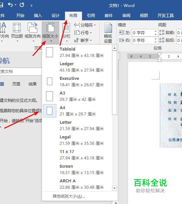Screen dimensions: 182x204
Task: Switch navigation pane to 页面 tab
Action: 16,84
